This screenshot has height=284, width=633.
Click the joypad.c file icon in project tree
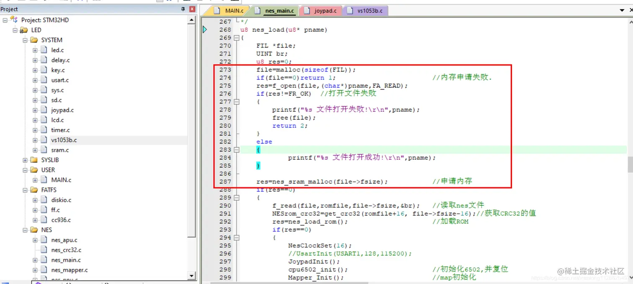44,110
